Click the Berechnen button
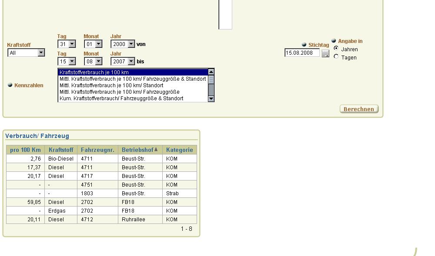The image size is (435, 256). click(359, 109)
